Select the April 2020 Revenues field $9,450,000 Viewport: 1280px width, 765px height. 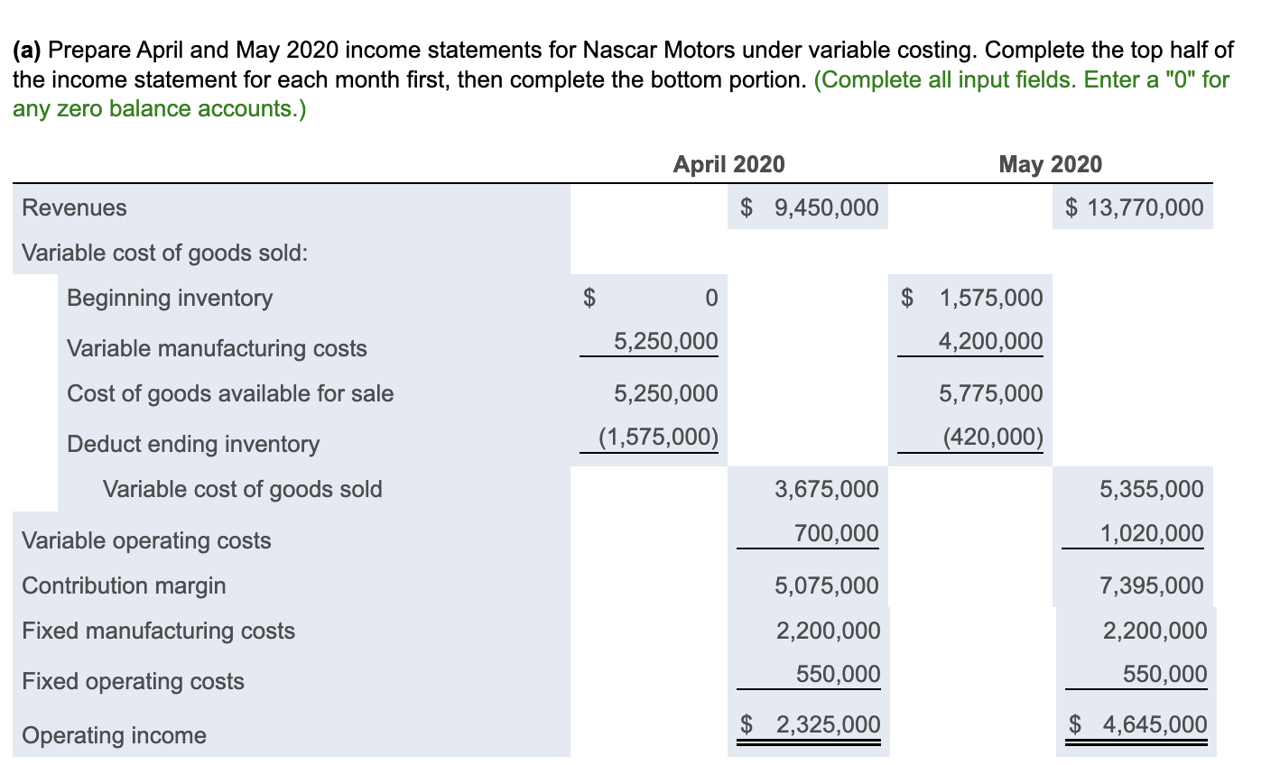tap(808, 207)
